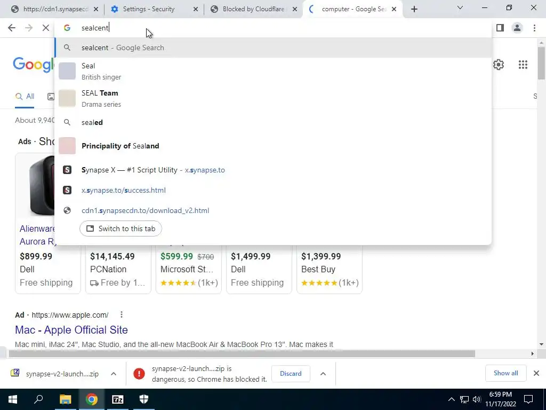Viewport: 546px width, 410px height.
Task: Show all downloads
Action: pos(505,373)
